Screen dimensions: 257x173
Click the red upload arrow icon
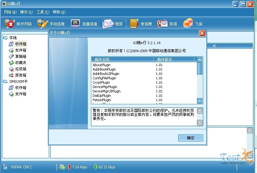coord(69,167)
